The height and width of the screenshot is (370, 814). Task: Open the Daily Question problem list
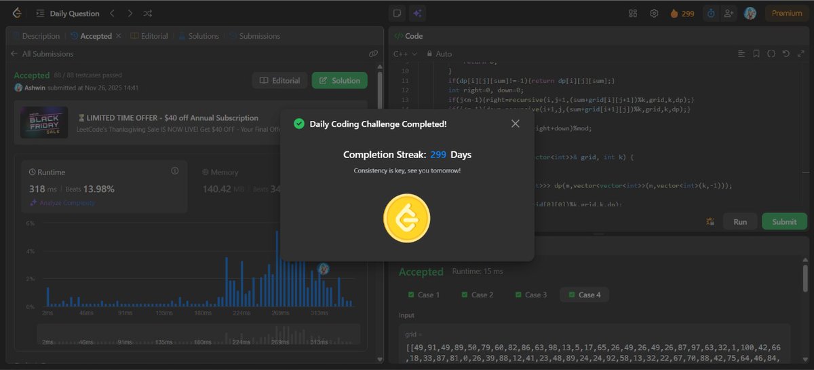(68, 13)
